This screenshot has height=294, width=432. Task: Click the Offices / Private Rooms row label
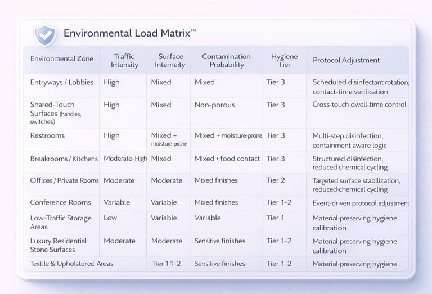click(x=65, y=180)
